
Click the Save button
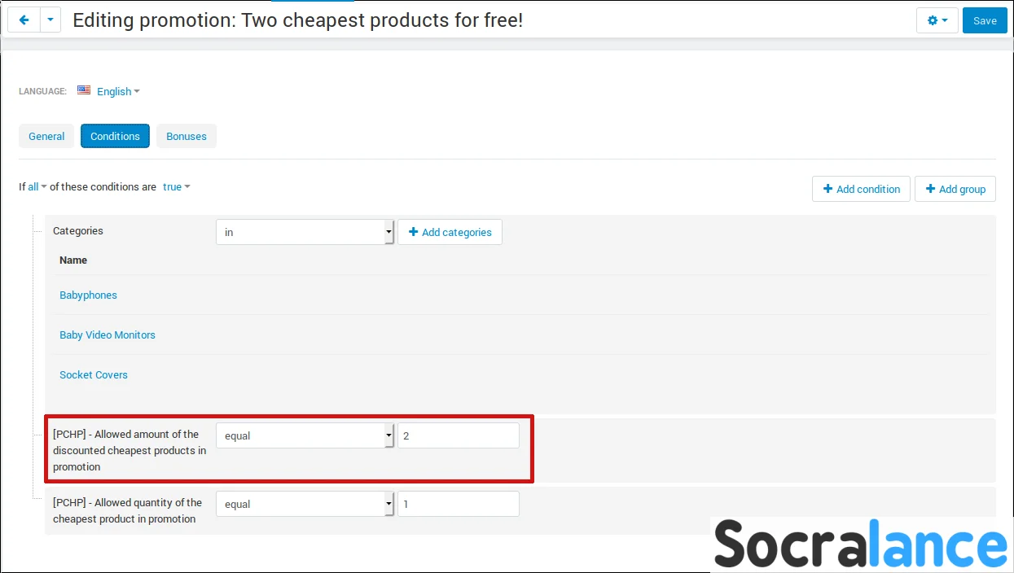[984, 21]
